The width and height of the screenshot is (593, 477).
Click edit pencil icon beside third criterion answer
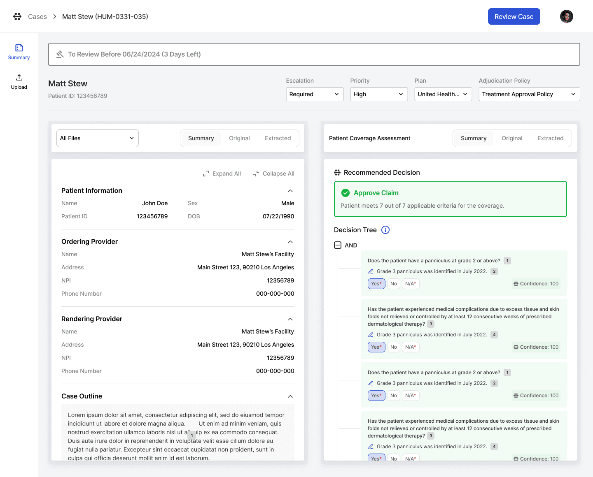coord(371,383)
